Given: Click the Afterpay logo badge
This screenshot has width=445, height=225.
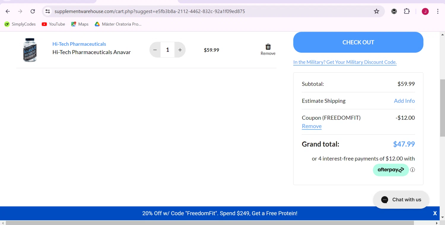Looking at the screenshot, I should (391, 170).
